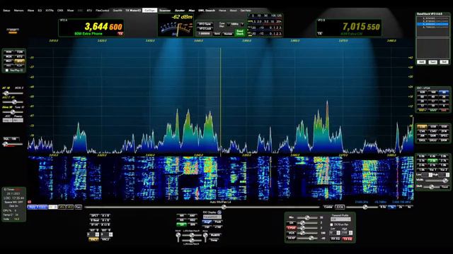Select the DIGU mode button
453x254 pixels.
(433, 140)
